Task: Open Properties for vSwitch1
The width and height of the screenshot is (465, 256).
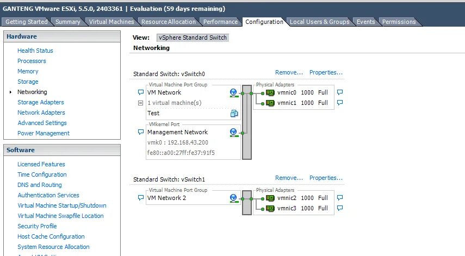Action: pyautogui.click(x=326, y=178)
